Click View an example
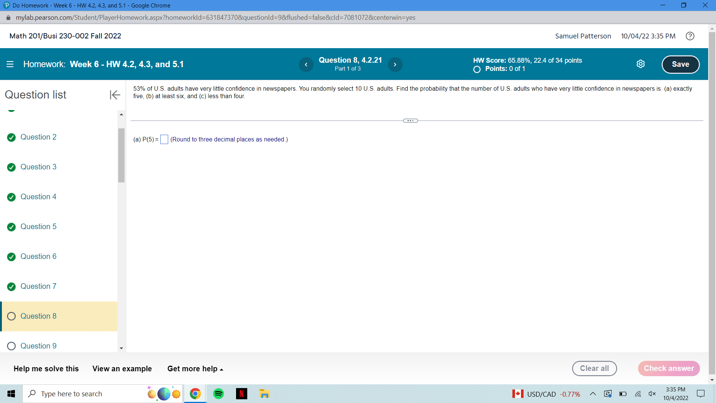 (122, 369)
